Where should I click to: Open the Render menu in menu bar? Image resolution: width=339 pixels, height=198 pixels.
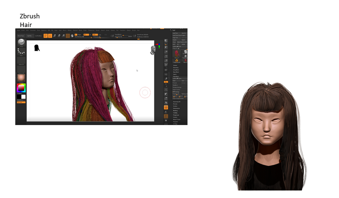coord(98,30)
